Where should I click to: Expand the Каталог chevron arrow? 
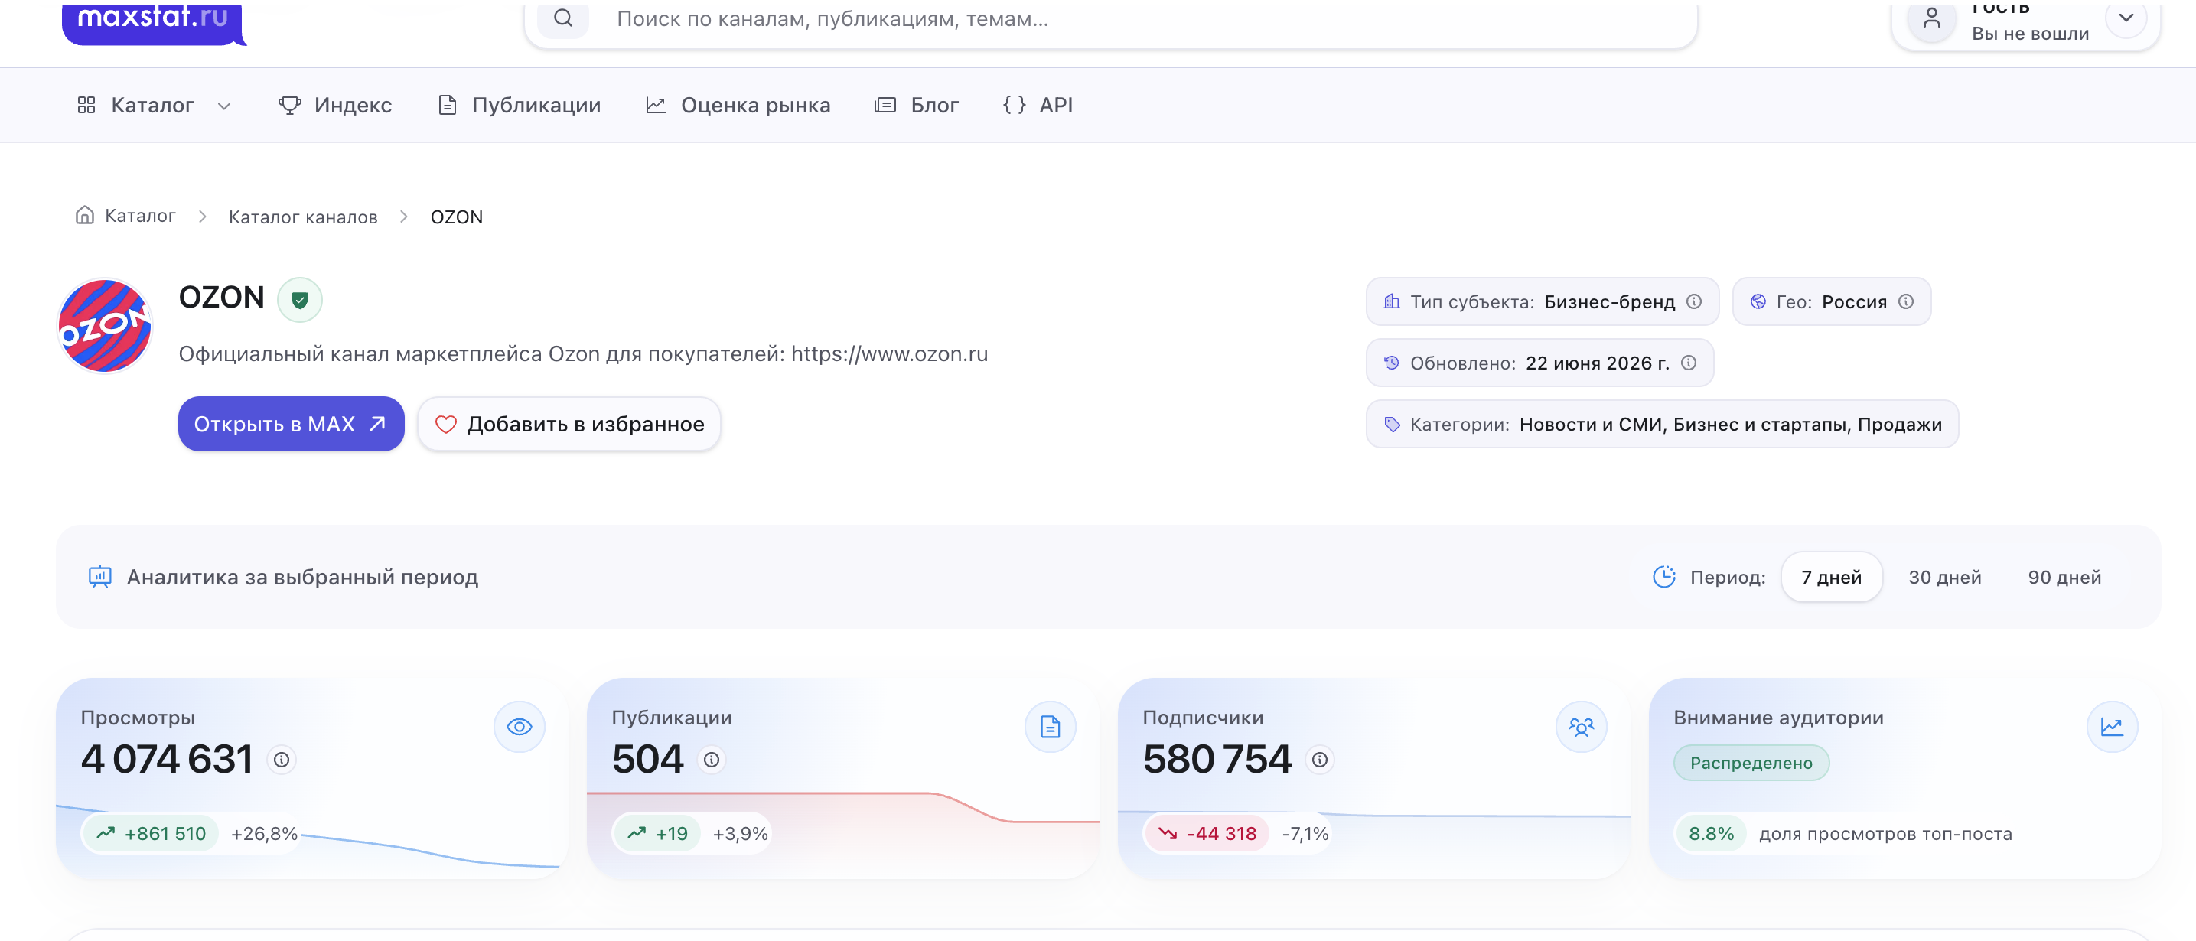tap(224, 106)
